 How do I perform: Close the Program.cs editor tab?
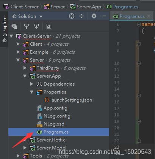(149, 16)
